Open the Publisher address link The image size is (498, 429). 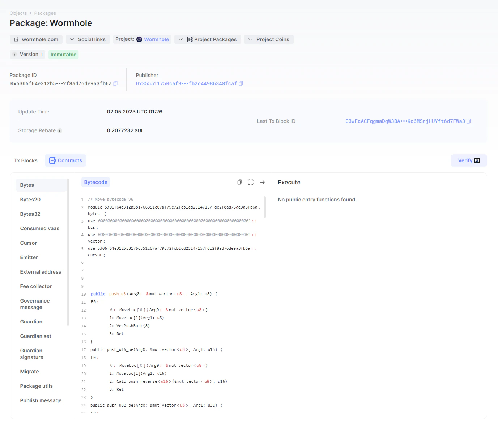(186, 83)
